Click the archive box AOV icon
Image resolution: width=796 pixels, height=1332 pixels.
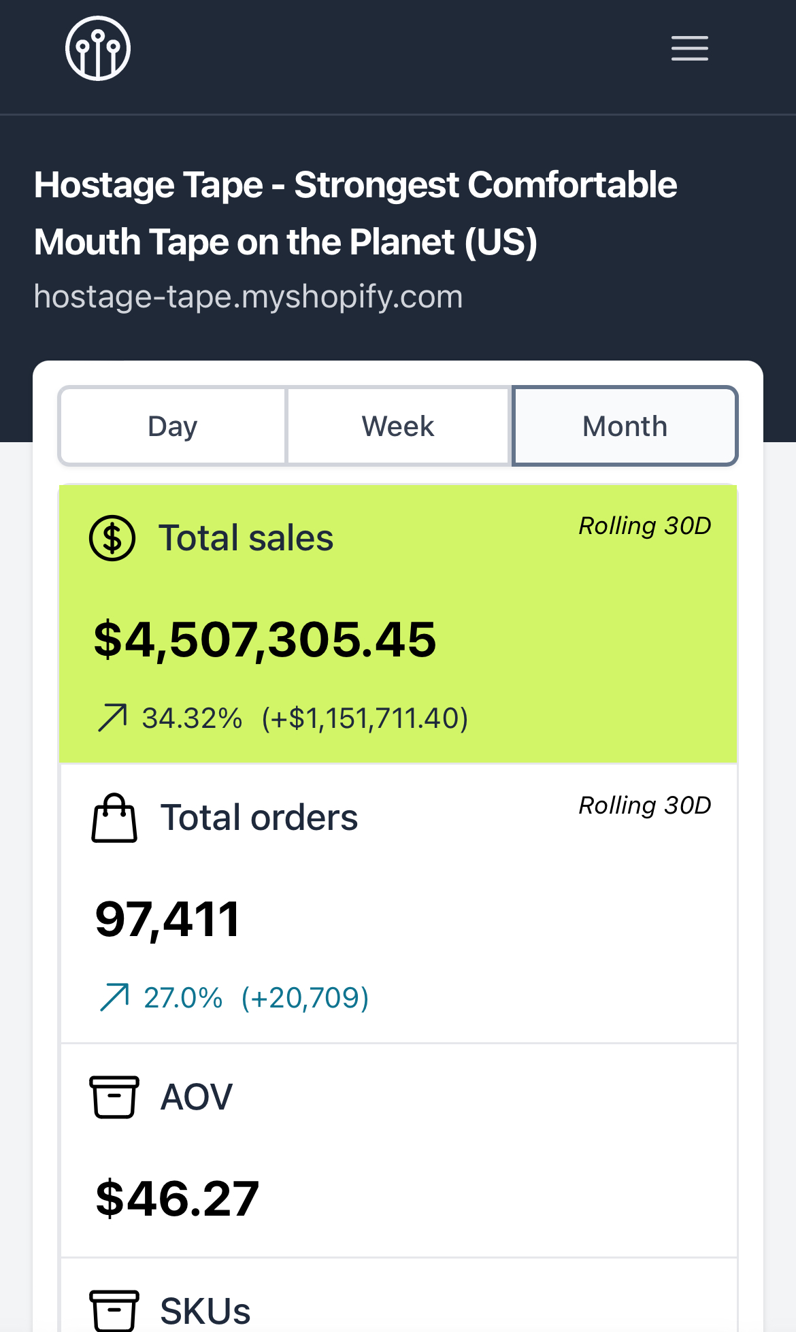click(x=114, y=1097)
